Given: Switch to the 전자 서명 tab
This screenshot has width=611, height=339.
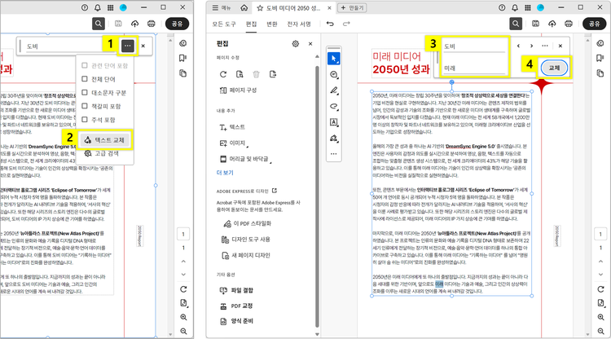Looking at the screenshot, I should click(x=299, y=24).
